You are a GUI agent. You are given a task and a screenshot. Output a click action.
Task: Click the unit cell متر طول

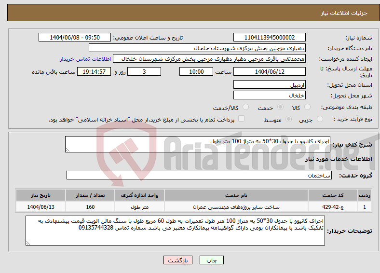click(x=139, y=207)
